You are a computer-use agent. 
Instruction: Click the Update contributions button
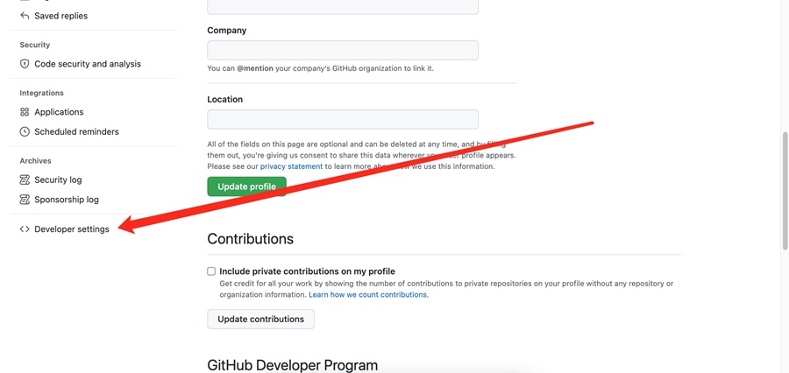tap(260, 319)
